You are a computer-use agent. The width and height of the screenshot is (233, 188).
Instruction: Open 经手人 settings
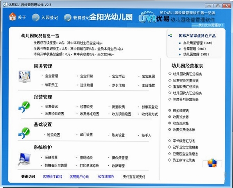coord(147,135)
